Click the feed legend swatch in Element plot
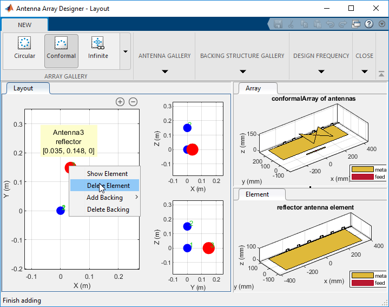The image size is (389, 307). click(x=362, y=283)
